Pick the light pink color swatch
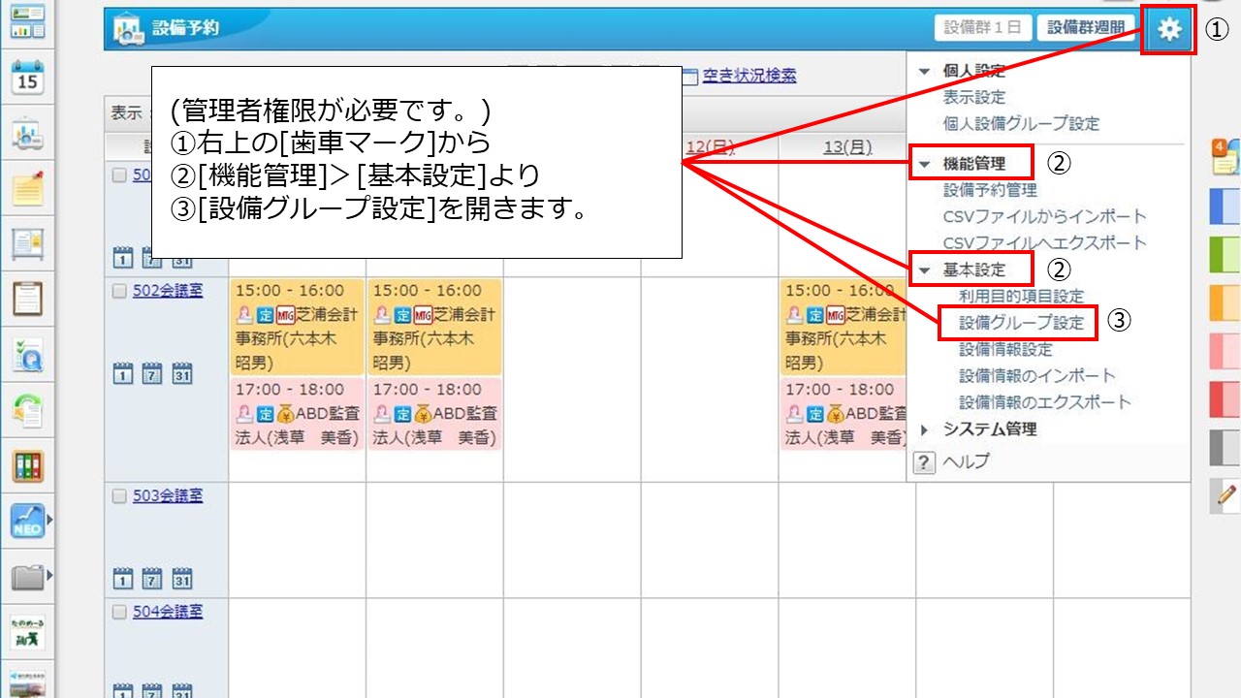This screenshot has width=1241, height=698. click(1225, 351)
